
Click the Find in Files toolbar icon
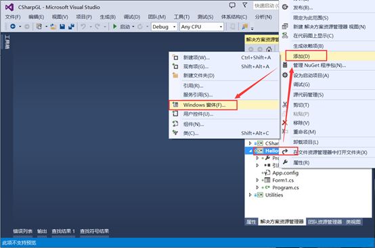(x=244, y=26)
